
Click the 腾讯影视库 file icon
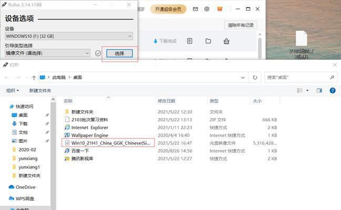[67, 159]
